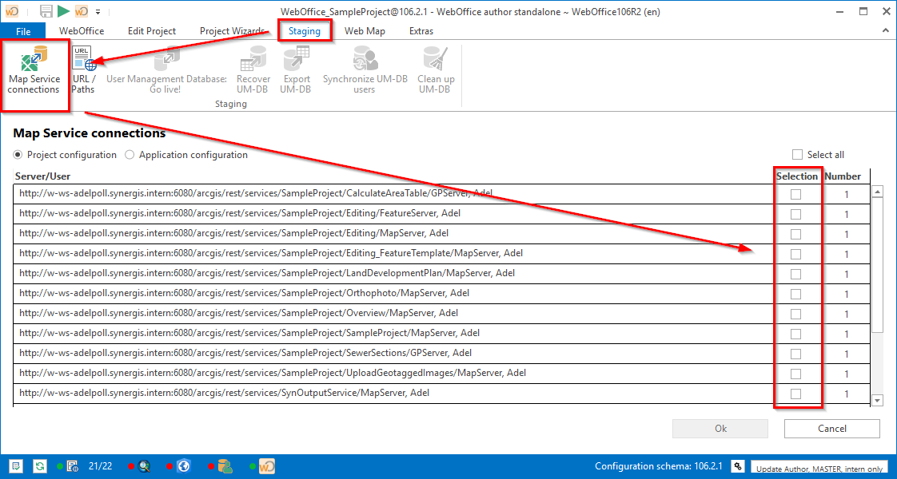Click the Export UM-DB icon

[x=296, y=70]
